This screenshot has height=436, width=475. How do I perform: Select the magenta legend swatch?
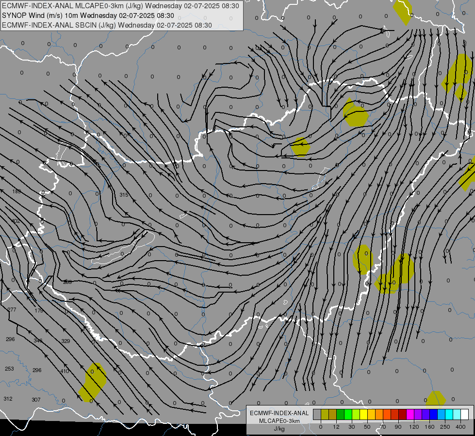[x=410, y=415]
